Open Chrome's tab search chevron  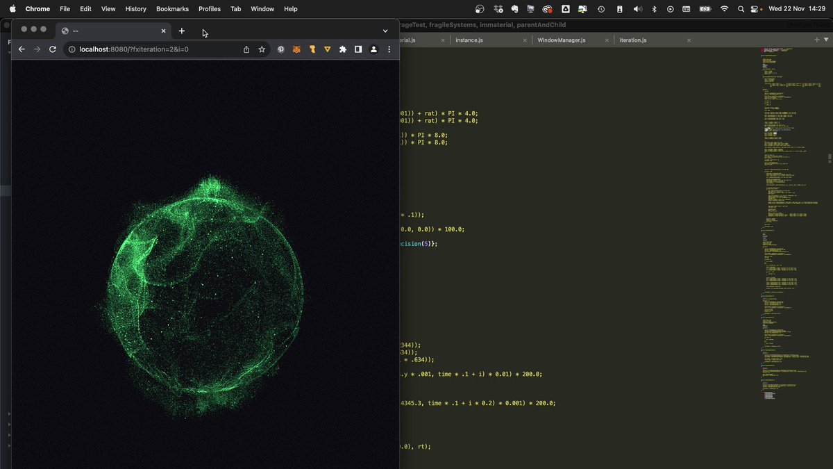385,31
